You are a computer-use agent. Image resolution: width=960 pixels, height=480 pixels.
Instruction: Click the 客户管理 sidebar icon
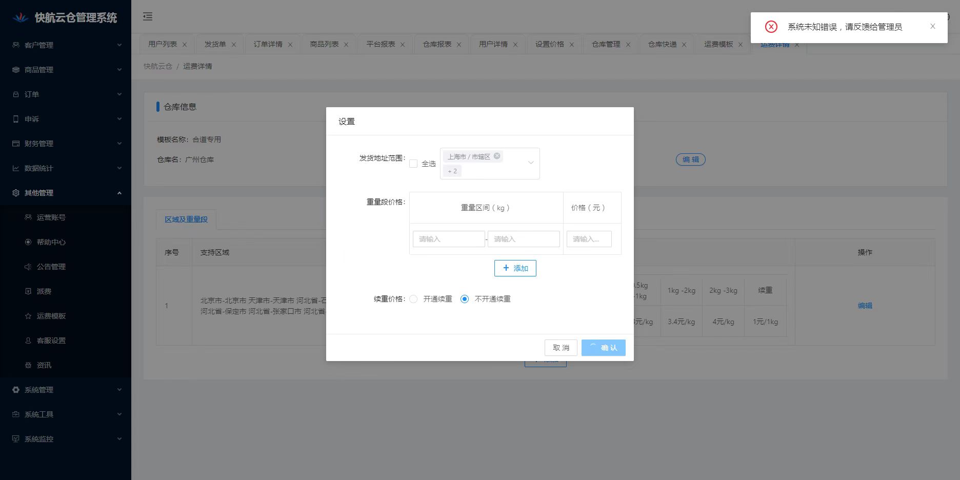[16, 45]
